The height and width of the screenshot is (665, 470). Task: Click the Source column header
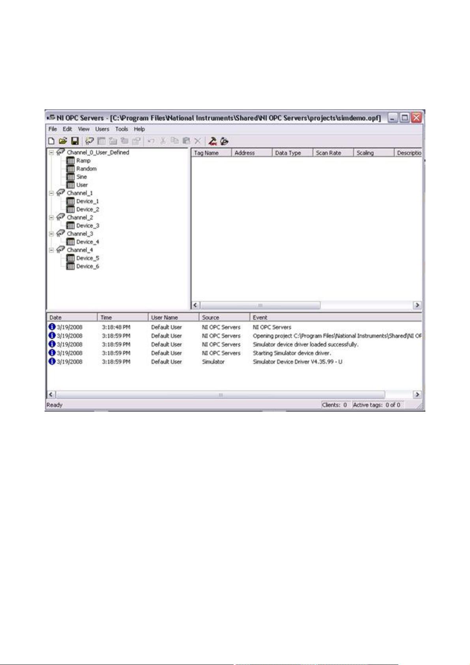pyautogui.click(x=225, y=317)
